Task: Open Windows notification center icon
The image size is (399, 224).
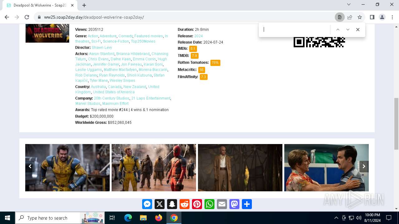Action: pyautogui.click(x=389, y=218)
